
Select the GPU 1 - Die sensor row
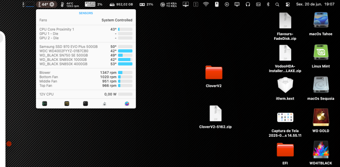click(x=86, y=34)
